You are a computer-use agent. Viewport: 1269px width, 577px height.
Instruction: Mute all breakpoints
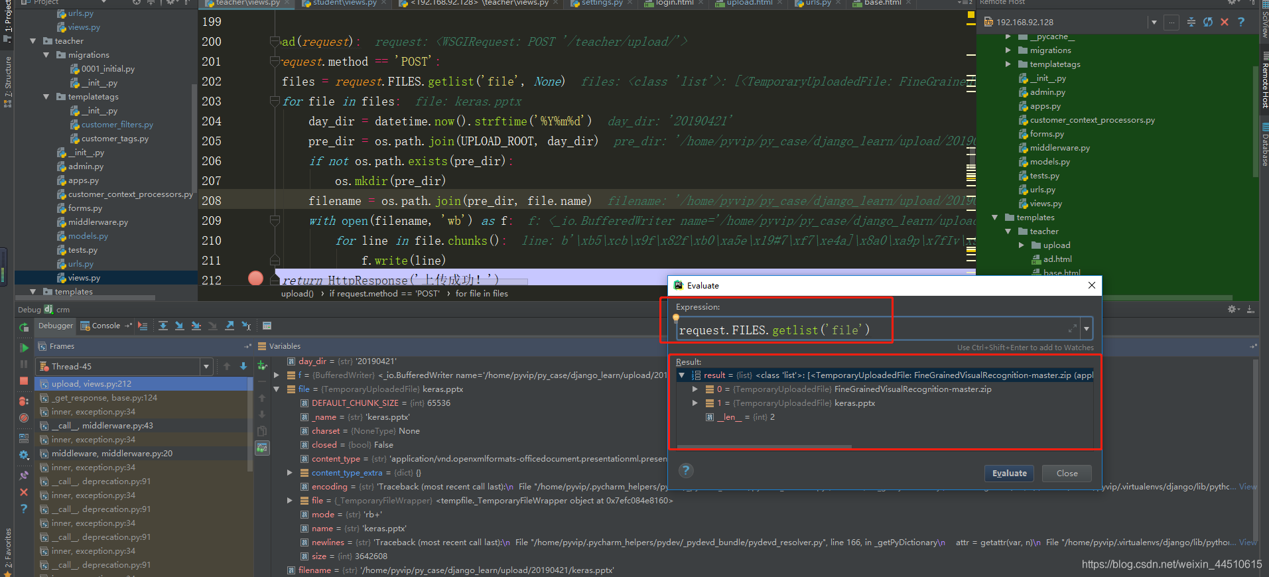24,418
